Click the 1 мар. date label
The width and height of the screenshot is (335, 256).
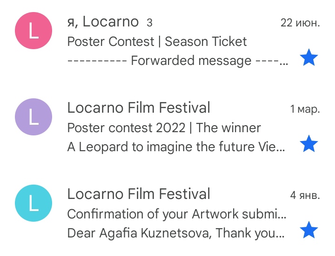(305, 109)
